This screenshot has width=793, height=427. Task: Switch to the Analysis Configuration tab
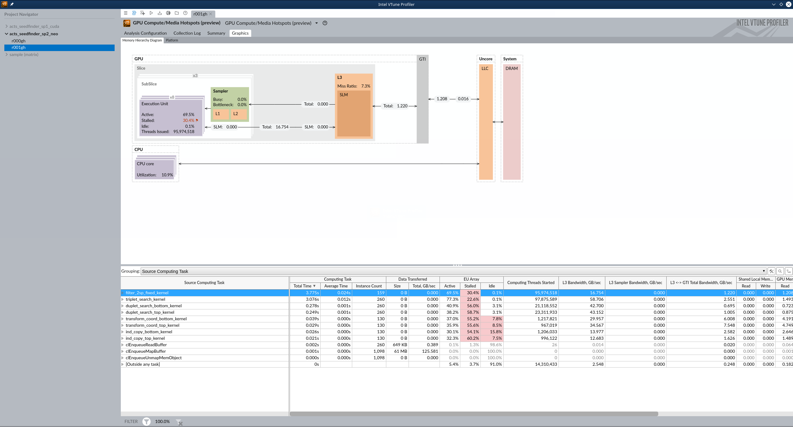click(145, 33)
